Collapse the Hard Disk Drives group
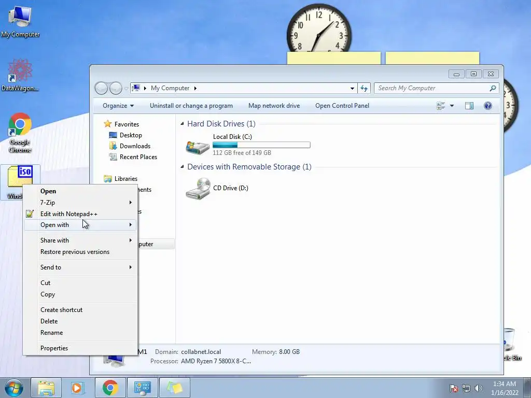The image size is (531, 398). coord(182,124)
